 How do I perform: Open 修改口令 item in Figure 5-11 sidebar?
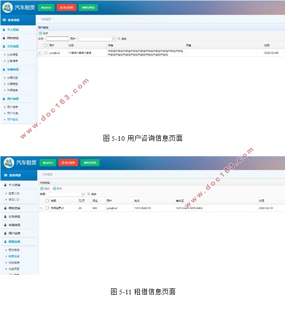point(14,199)
